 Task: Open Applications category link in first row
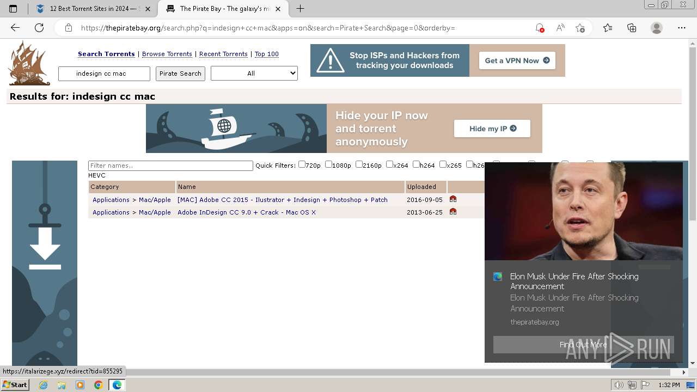[111, 200]
